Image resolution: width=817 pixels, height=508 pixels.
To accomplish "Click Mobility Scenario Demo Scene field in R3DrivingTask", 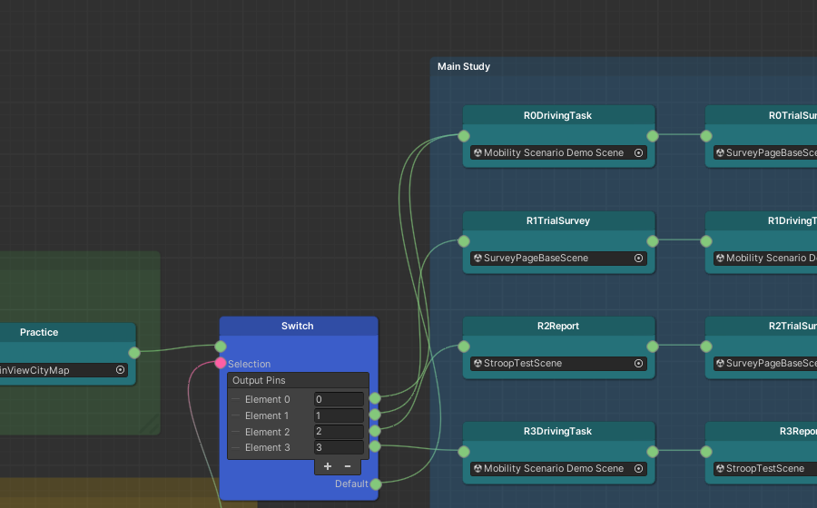I will click(x=558, y=468).
